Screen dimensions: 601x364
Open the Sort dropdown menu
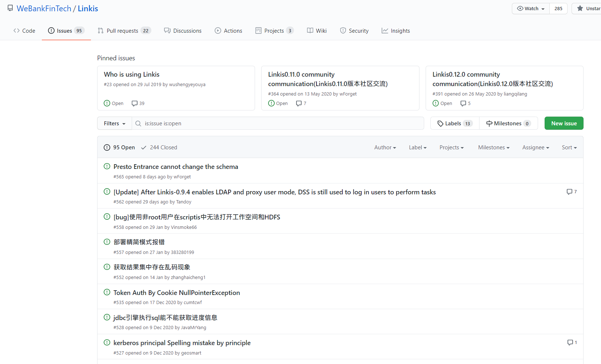click(569, 147)
